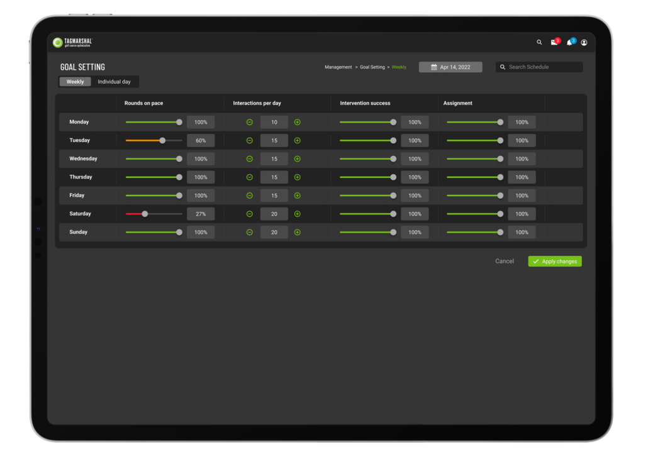Click the Search Schedule input field
The image size is (648, 461).
point(539,67)
